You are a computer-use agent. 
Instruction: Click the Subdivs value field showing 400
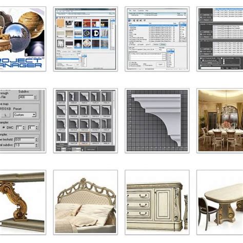pos(26,97)
